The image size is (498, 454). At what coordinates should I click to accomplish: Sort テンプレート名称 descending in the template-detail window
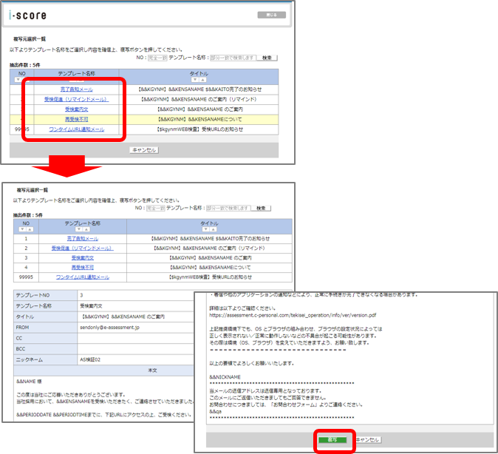pos(79,229)
